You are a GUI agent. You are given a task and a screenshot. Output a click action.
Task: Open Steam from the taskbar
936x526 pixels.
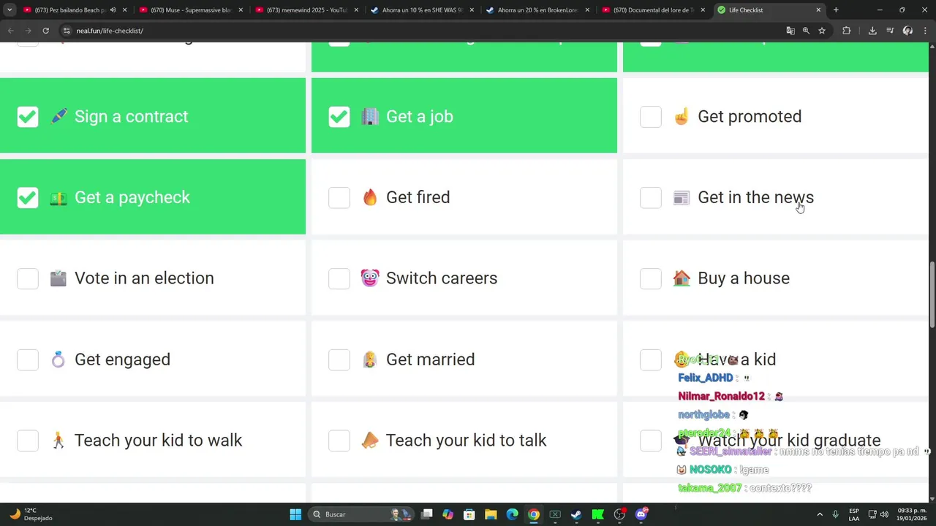(576, 514)
